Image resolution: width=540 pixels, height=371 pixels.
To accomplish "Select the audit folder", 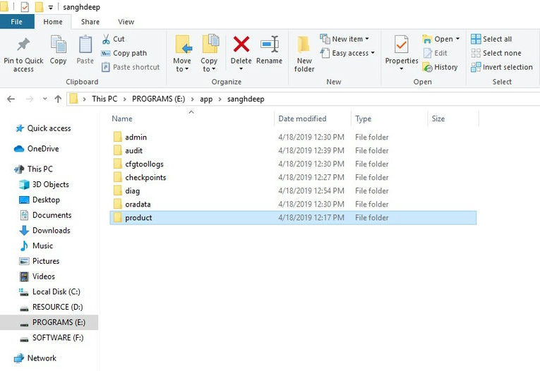I will coord(293,150).
